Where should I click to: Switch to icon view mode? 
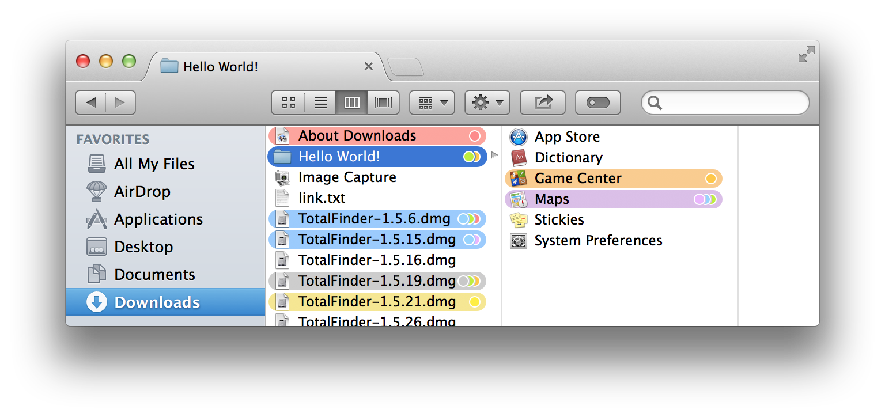(x=289, y=103)
